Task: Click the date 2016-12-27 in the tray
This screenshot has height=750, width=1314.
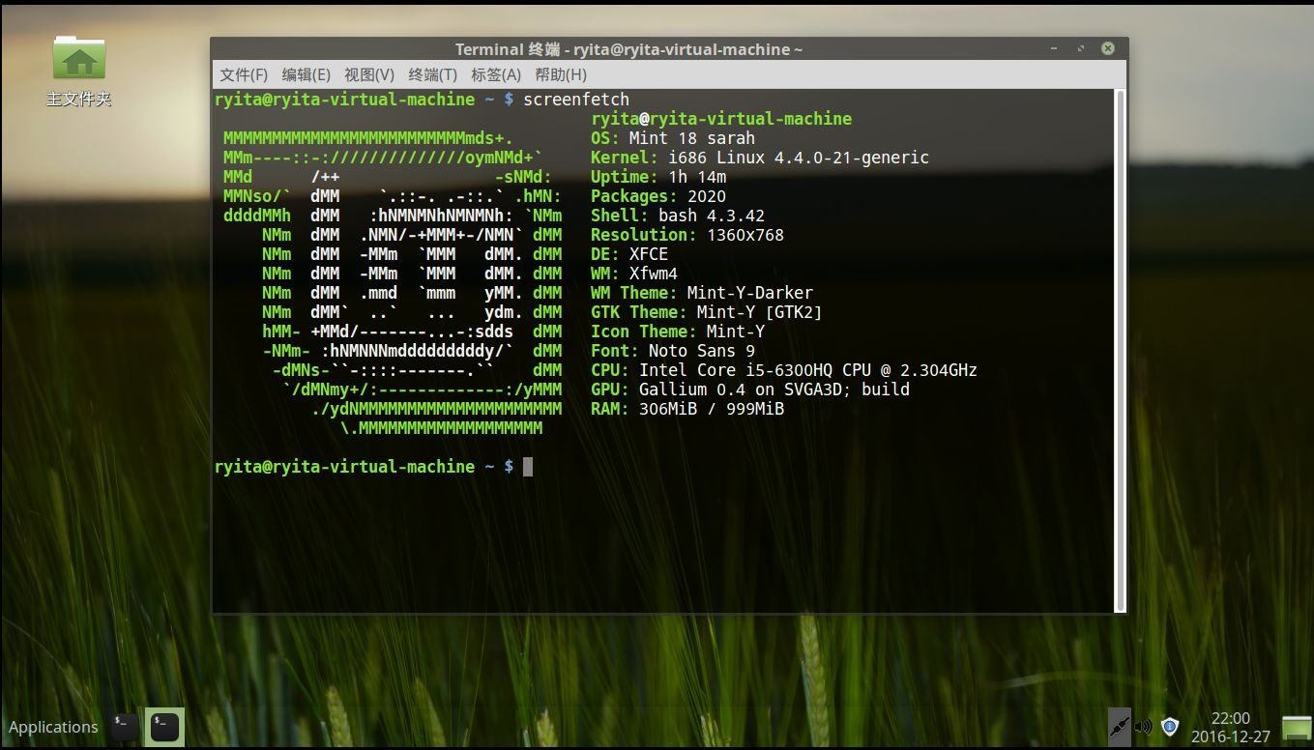Action: 1231,735
